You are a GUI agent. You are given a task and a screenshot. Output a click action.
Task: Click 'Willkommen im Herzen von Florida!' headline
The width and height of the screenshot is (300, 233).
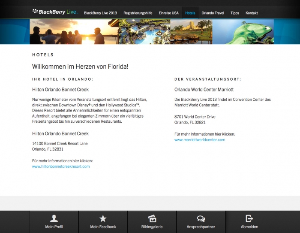point(80,67)
